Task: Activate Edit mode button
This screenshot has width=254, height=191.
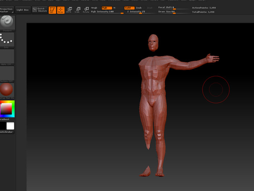Action: coord(52,10)
